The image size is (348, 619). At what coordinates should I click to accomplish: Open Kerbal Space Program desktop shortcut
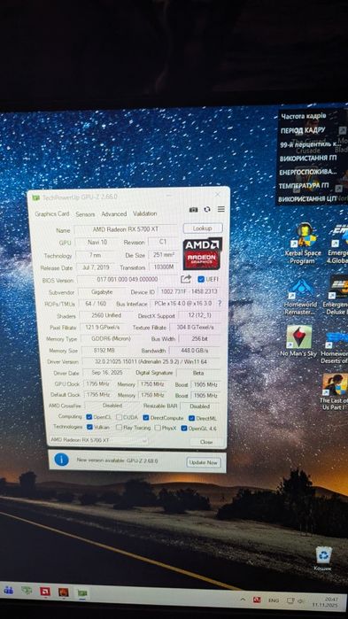303,244
